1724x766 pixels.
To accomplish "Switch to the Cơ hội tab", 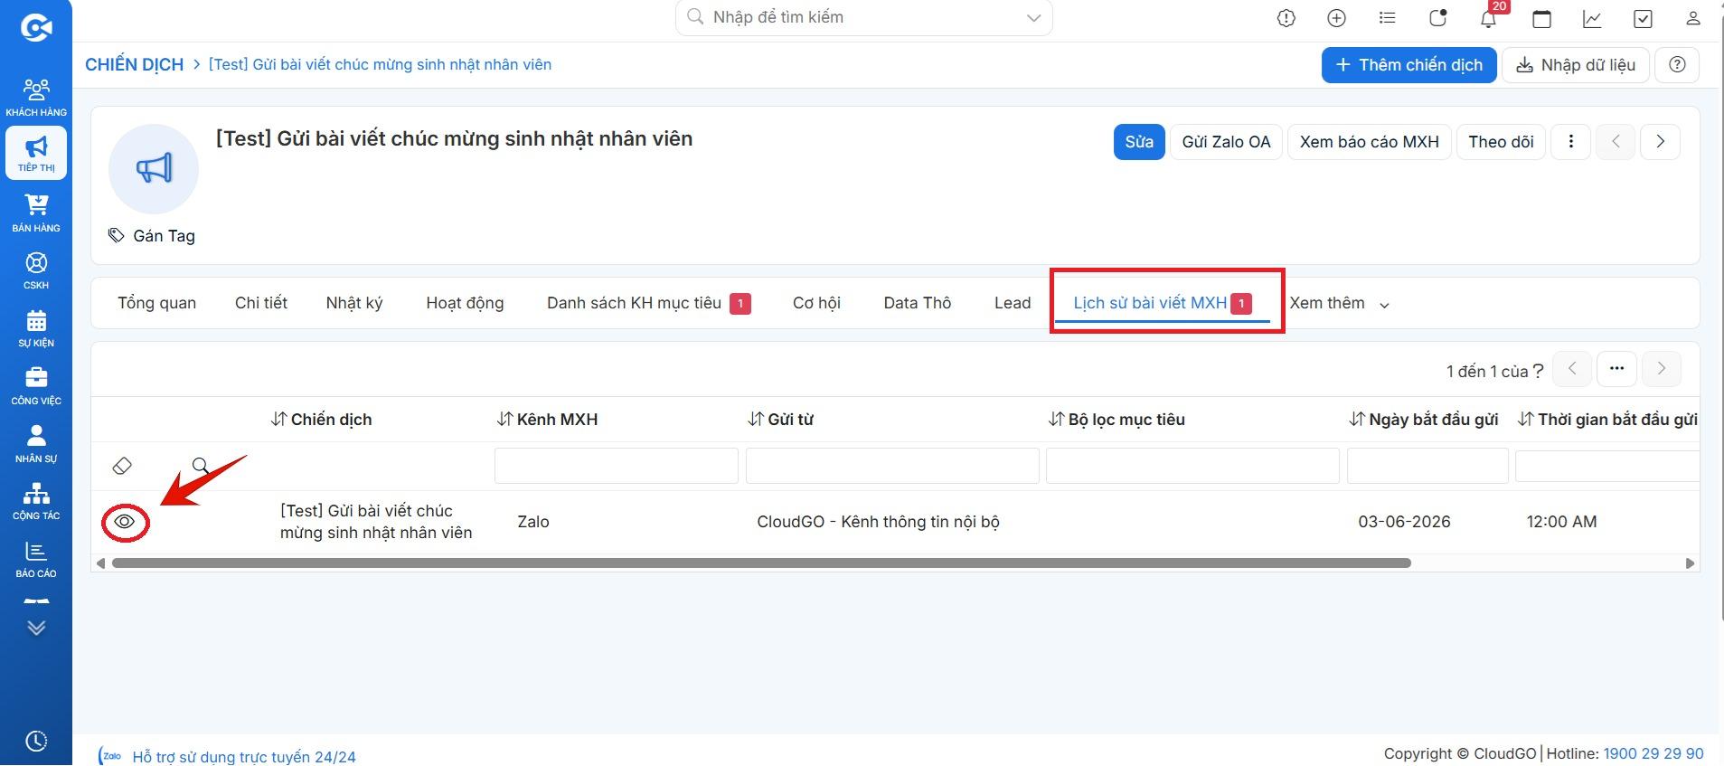I will tap(816, 303).
